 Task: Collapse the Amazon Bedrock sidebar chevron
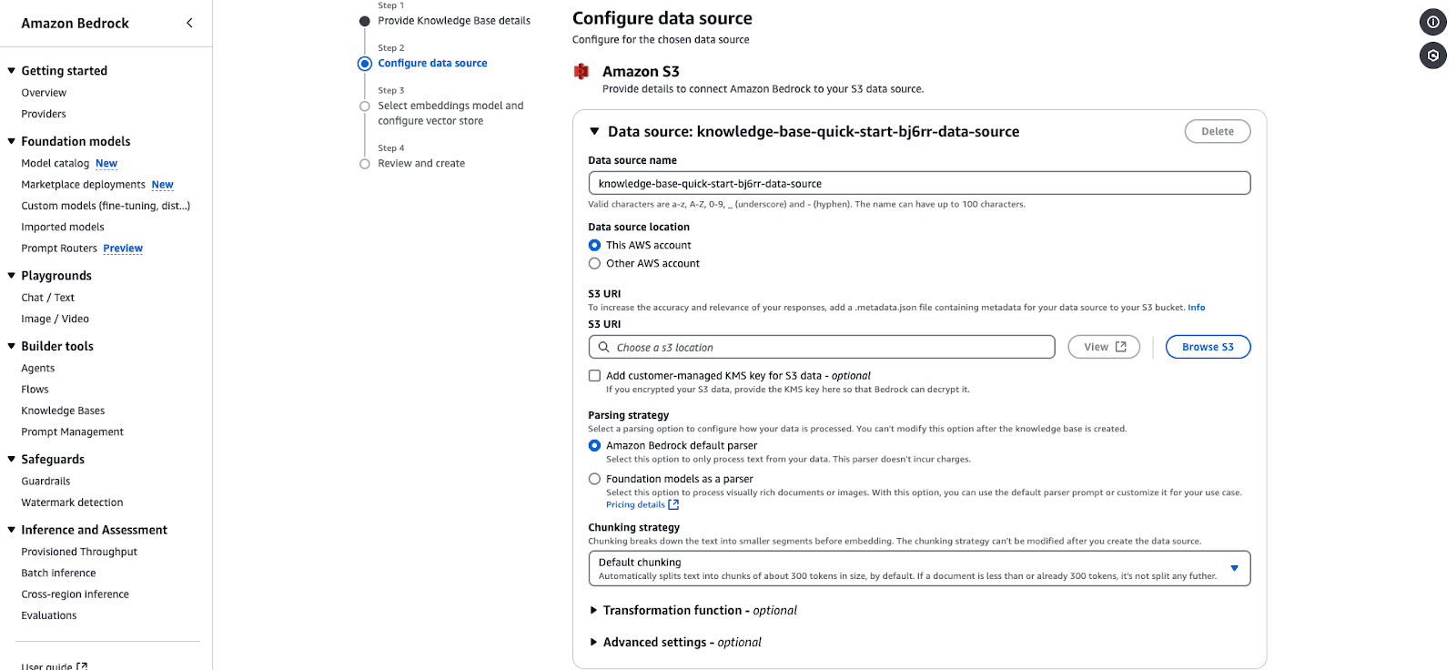(189, 23)
